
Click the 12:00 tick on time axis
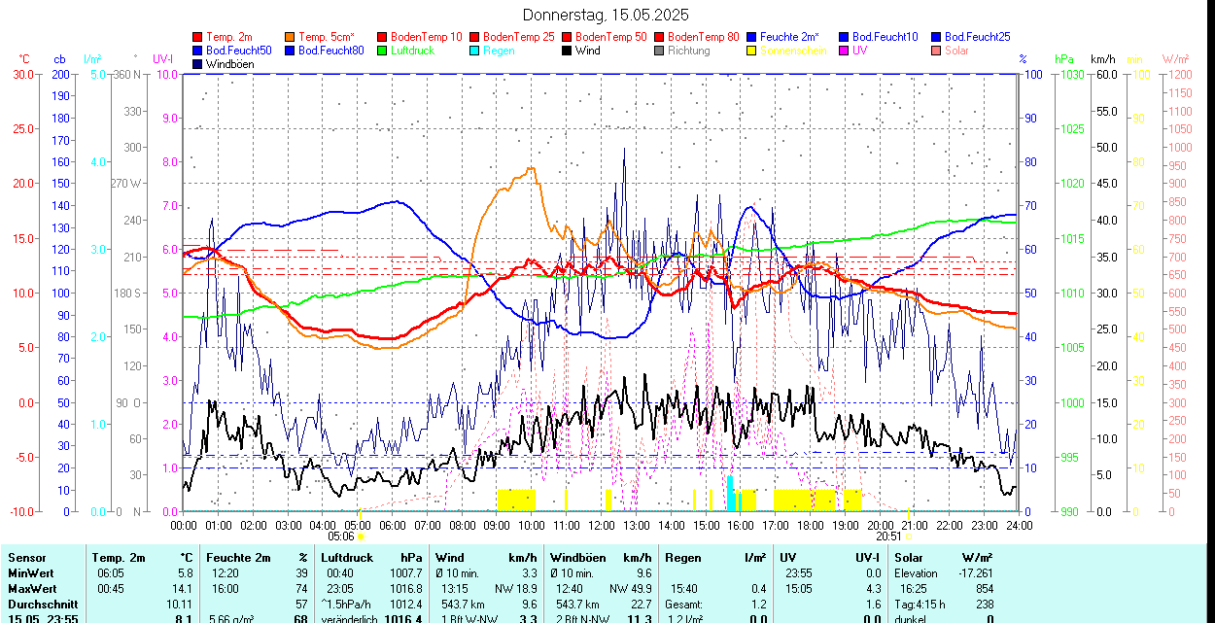[601, 526]
